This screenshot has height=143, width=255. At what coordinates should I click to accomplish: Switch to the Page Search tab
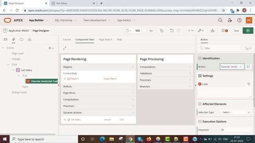[105, 39]
